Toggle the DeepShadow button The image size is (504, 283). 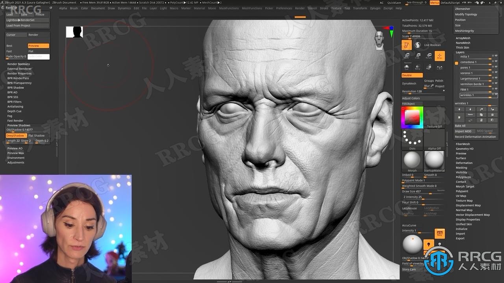[16, 136]
